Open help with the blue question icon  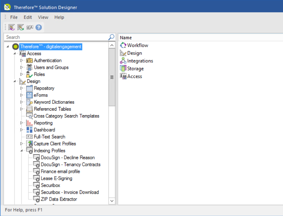(39, 27)
